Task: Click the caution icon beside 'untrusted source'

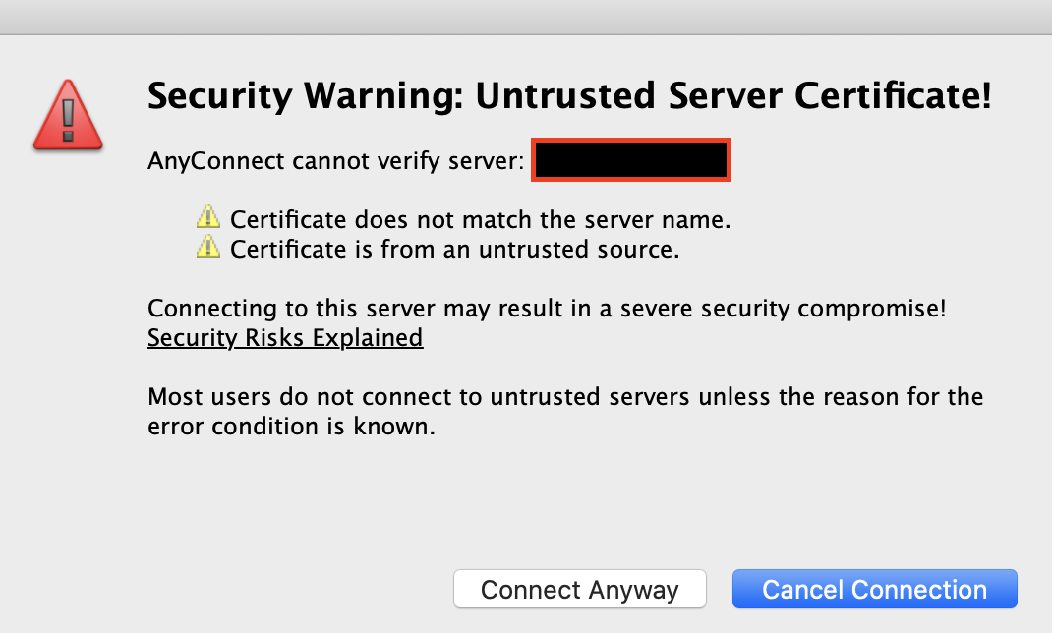Action: point(208,247)
